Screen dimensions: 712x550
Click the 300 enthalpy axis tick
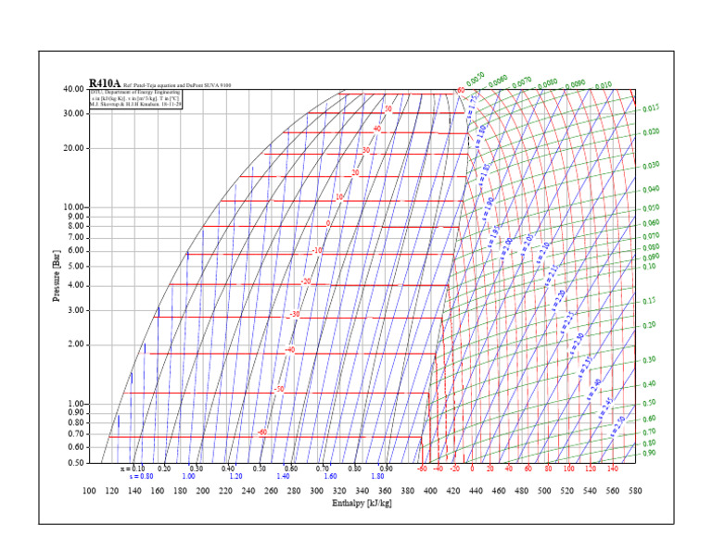click(x=316, y=489)
